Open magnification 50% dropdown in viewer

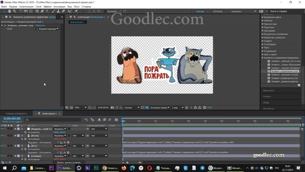[x=81, y=107]
